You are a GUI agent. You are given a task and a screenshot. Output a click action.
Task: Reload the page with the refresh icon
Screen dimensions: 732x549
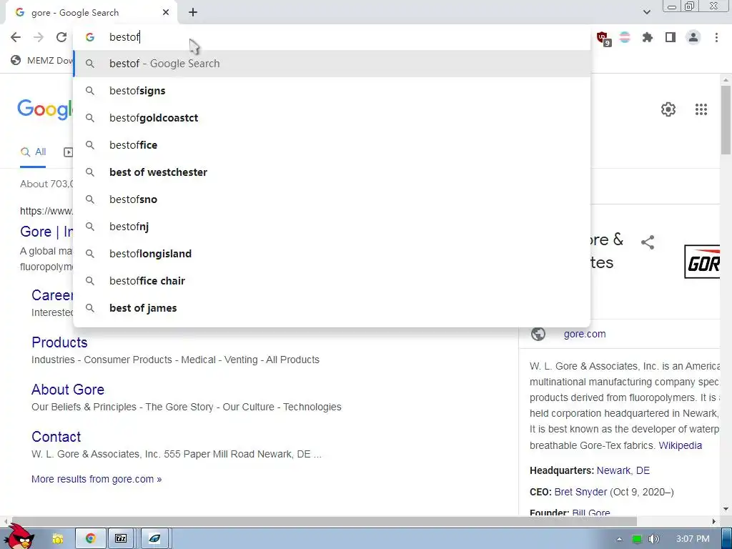61,37
